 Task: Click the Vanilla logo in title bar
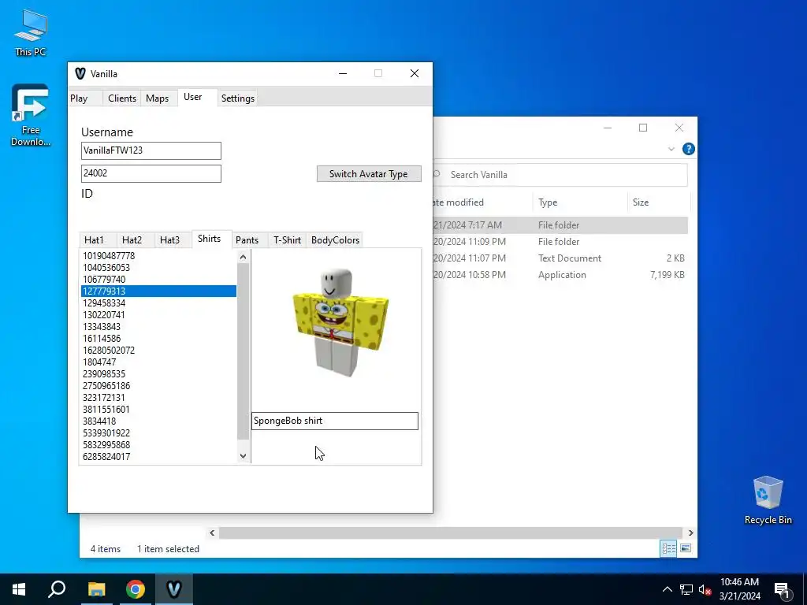[80, 73]
